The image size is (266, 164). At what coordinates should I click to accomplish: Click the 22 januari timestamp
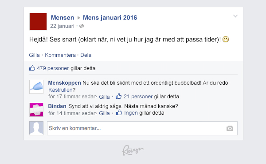tap(62, 26)
